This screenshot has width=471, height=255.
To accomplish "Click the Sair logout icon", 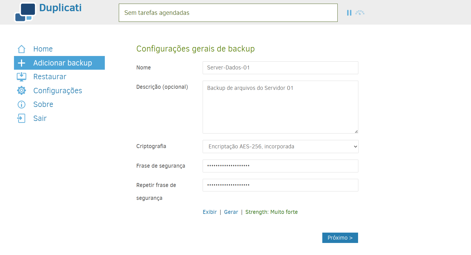I will click(22, 118).
